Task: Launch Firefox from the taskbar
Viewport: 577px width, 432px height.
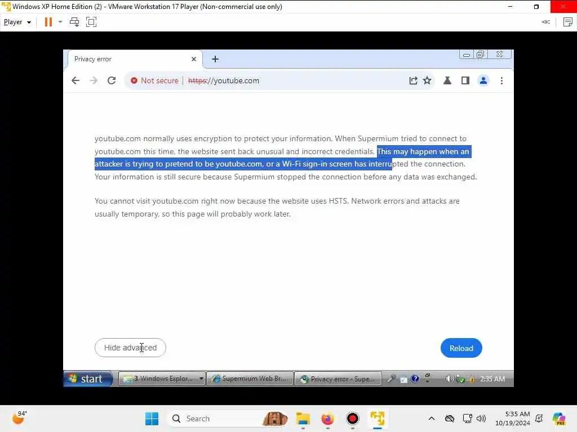Action: (327, 418)
